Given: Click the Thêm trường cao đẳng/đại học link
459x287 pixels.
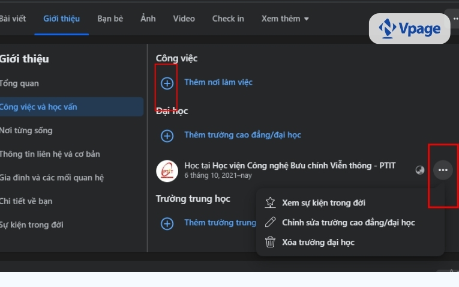Looking at the screenshot, I should tap(242, 135).
